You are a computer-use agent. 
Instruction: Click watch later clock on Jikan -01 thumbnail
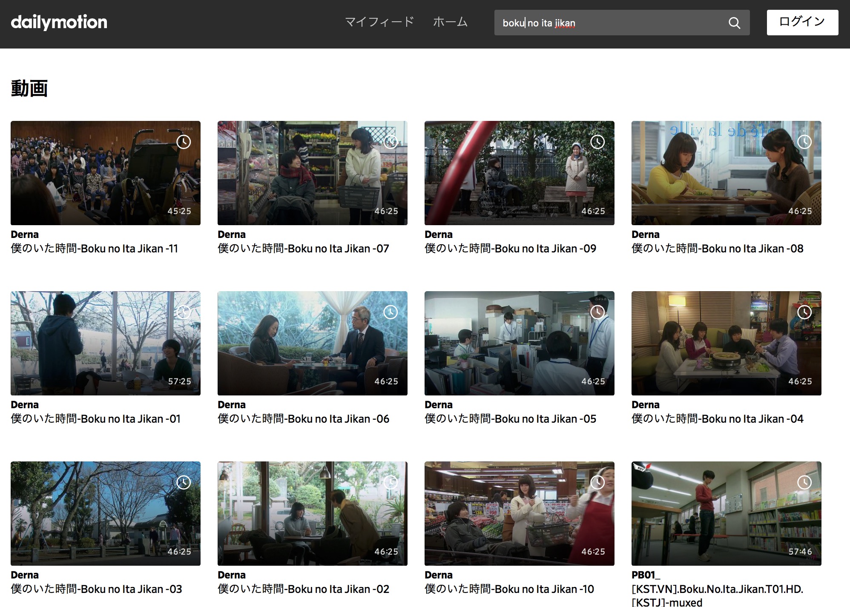tap(184, 312)
